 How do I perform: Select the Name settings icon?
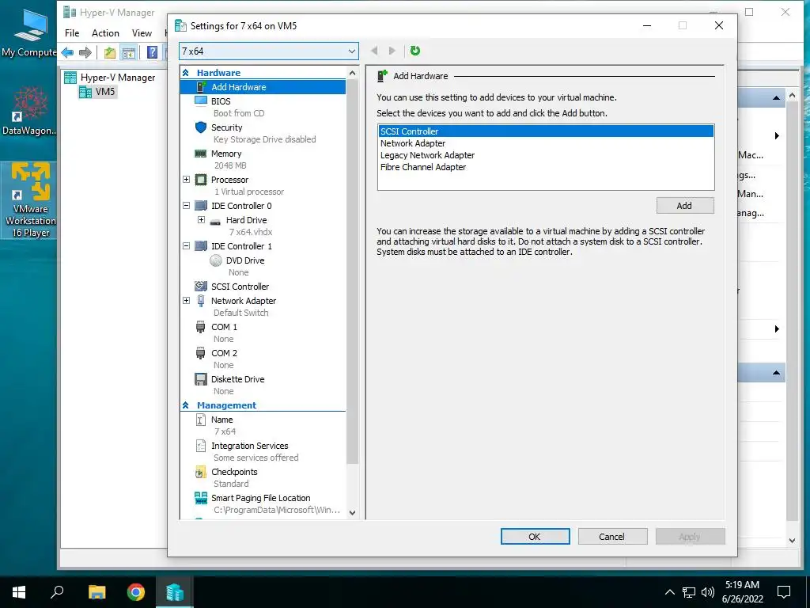(201, 420)
